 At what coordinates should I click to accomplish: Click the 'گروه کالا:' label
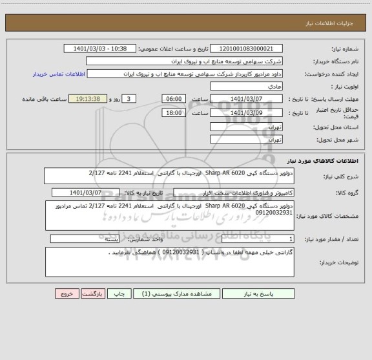(x=347, y=193)
